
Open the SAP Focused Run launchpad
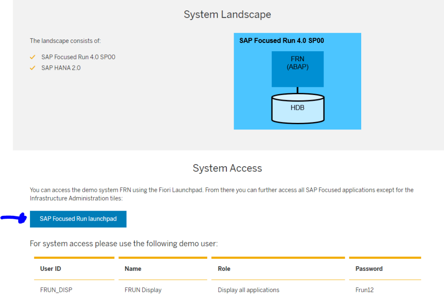pyautogui.click(x=78, y=219)
